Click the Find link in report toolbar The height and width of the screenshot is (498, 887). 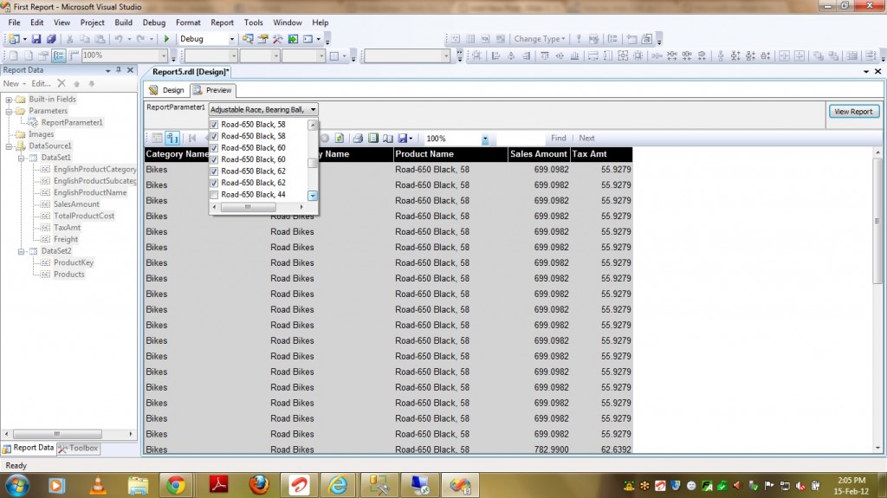coord(558,139)
